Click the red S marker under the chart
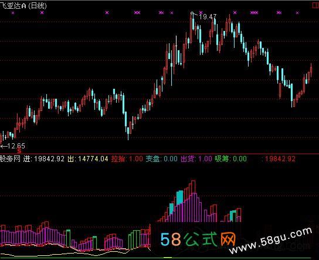Image resolution: width=319 pixels, height=260 pixels. (19, 151)
